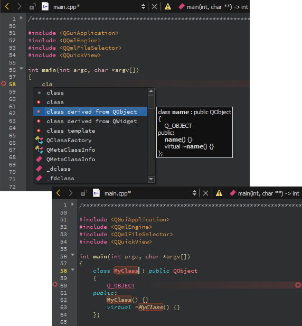The image size is (302, 326).
Task: Click the error marker at line 58 in top editor
Action: [x=4, y=83]
